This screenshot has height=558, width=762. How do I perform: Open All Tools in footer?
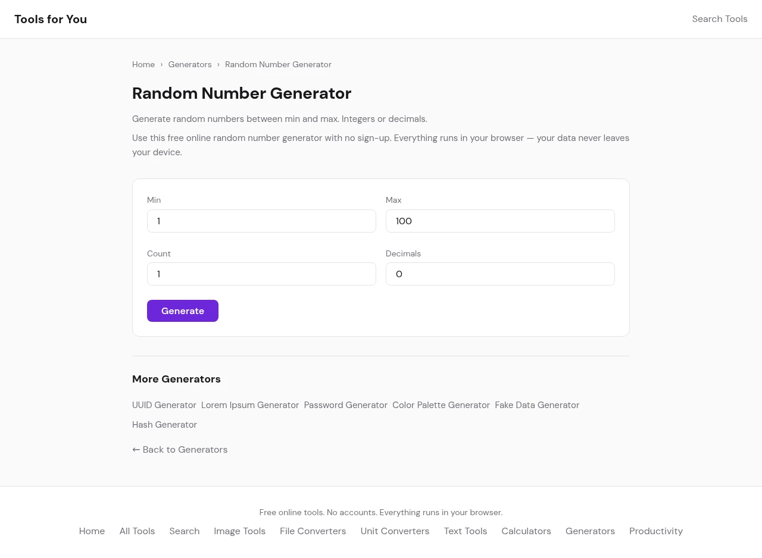click(x=137, y=531)
